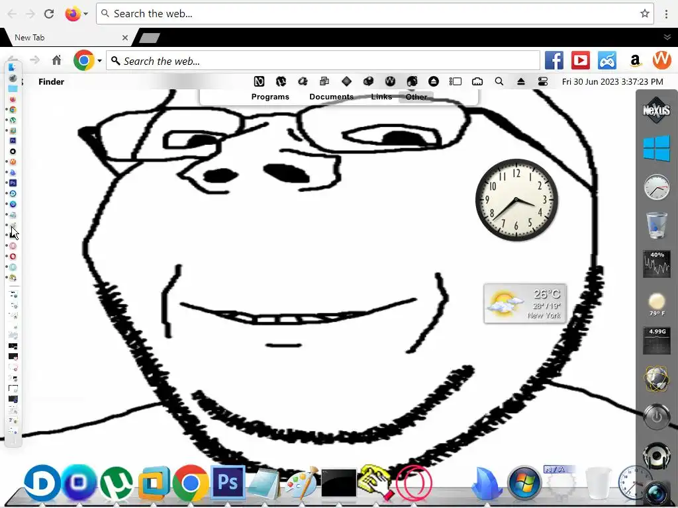Switch to the Documents tab

pos(331,97)
